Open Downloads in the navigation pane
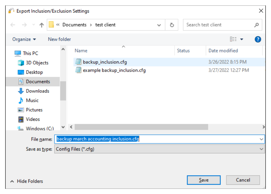The image size is (271, 194). click(38, 91)
